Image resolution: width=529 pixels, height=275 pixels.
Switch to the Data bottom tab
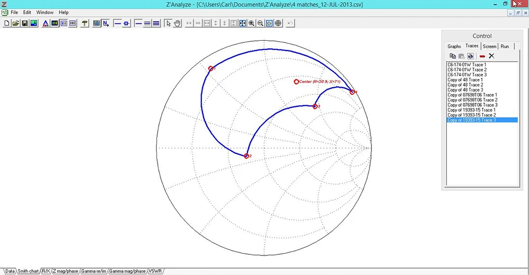click(x=10, y=271)
